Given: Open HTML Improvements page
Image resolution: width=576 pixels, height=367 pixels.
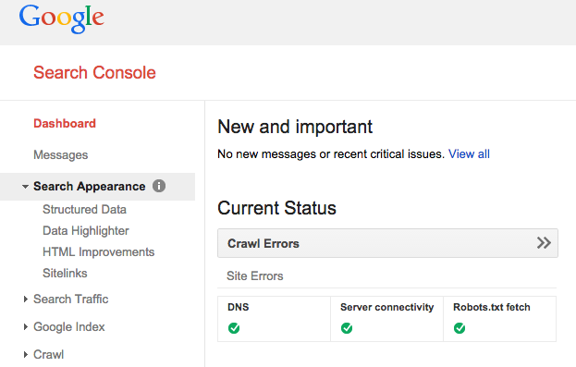Looking at the screenshot, I should tap(98, 252).
